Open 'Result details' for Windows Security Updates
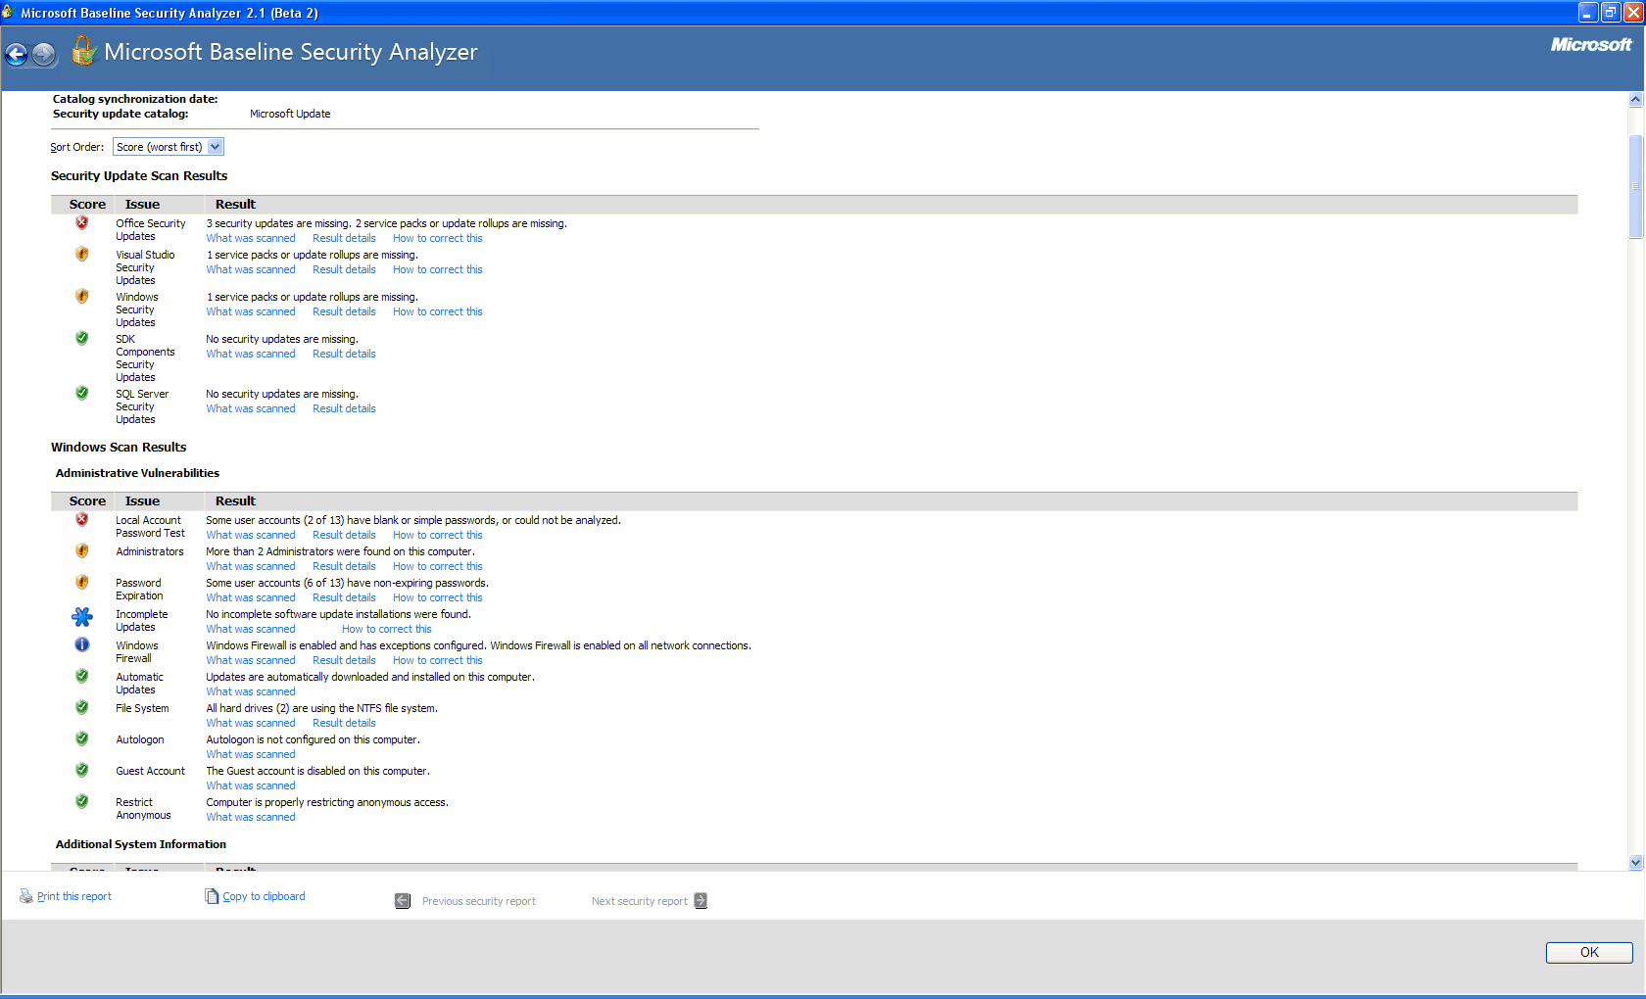1646x999 pixels. tap(344, 311)
